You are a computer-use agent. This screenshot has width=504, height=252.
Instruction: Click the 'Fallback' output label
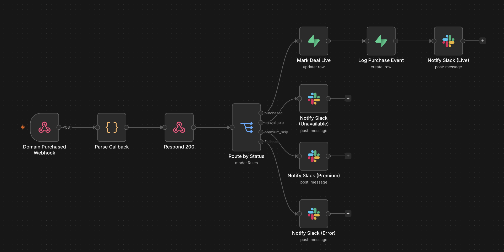[x=271, y=142]
